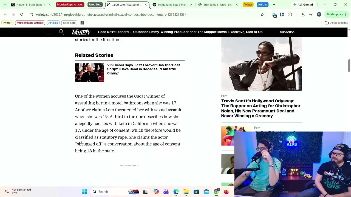Open the Chrome downloads panel

[x=303, y=15]
